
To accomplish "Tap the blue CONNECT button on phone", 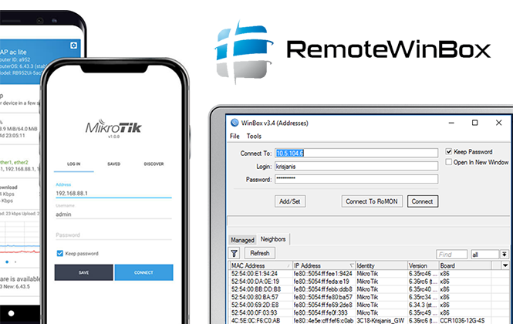I will (x=143, y=272).
